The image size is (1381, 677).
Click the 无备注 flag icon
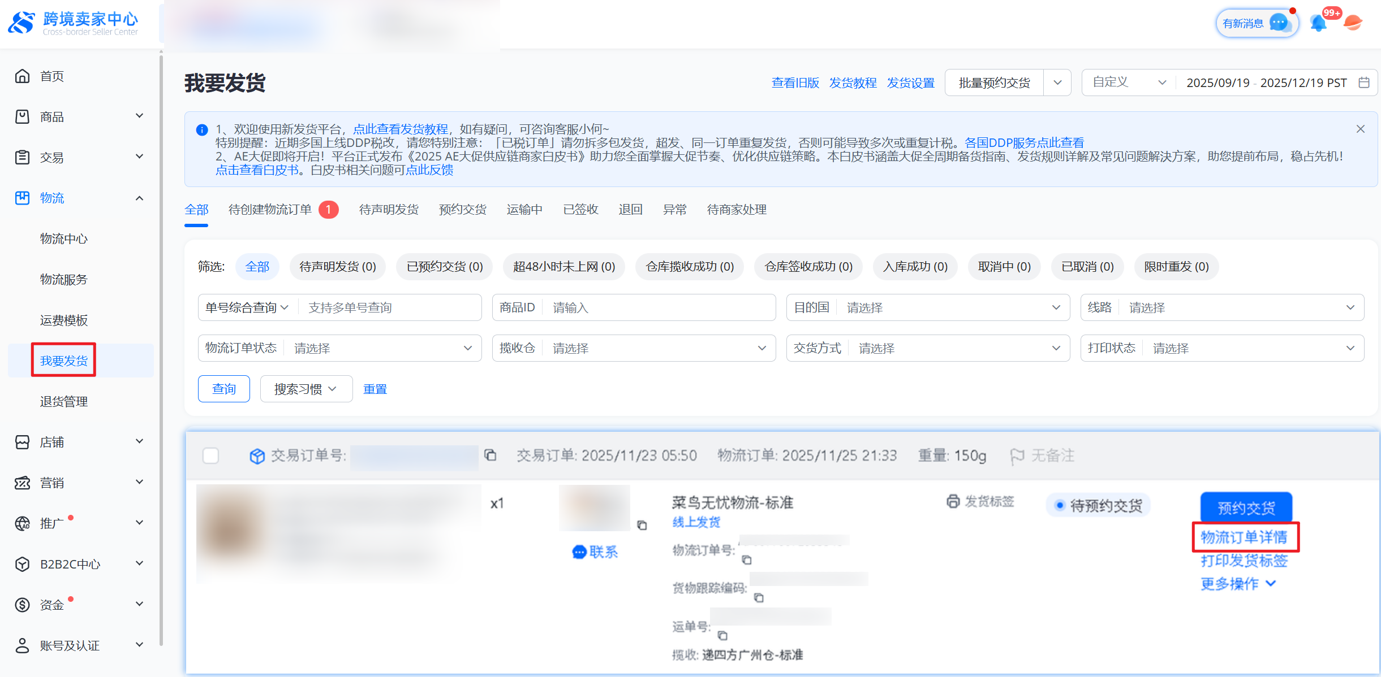(x=1017, y=456)
